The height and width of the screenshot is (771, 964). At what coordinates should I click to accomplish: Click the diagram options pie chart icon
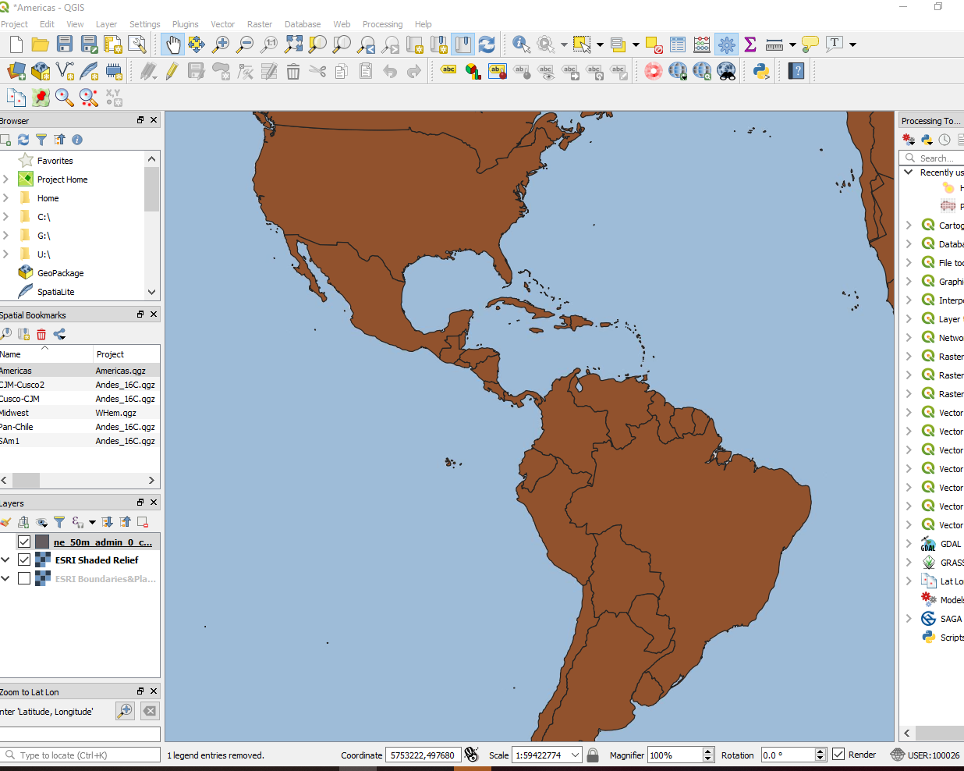click(473, 72)
